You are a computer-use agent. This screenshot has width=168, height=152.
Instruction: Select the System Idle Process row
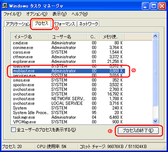click(68, 113)
